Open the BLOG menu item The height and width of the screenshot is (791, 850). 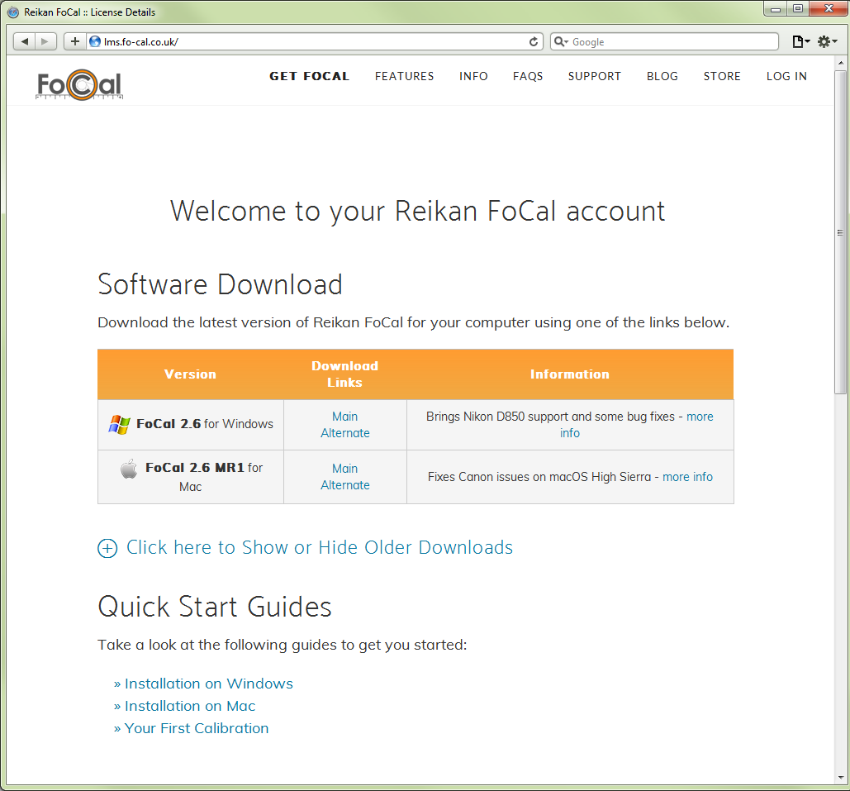pyautogui.click(x=662, y=77)
